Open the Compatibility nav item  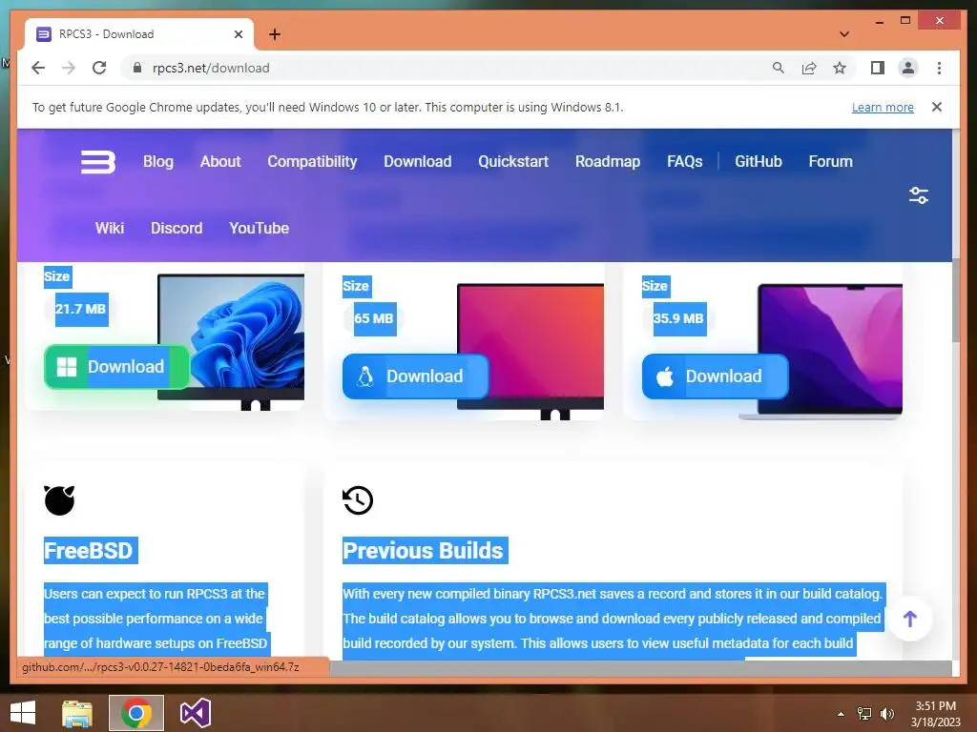(x=312, y=162)
